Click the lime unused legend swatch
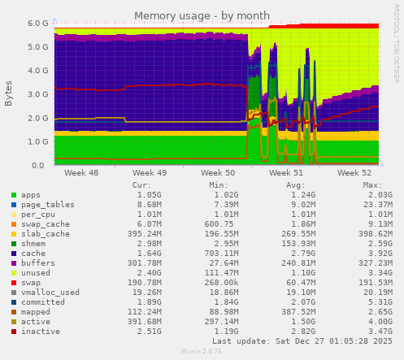The width and height of the screenshot is (404, 360). pos(14,273)
